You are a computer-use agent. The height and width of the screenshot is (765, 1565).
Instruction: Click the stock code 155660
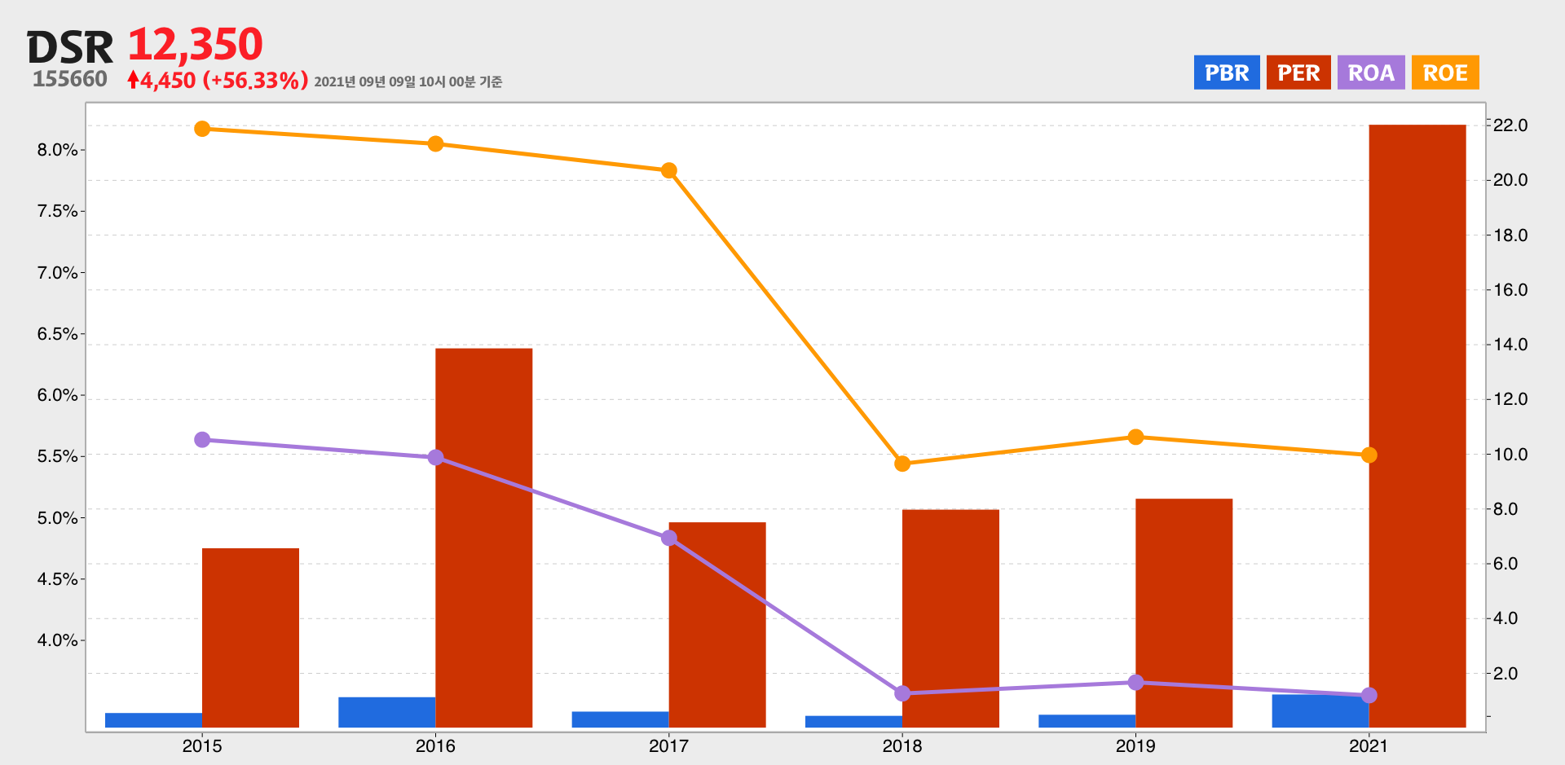tap(70, 79)
